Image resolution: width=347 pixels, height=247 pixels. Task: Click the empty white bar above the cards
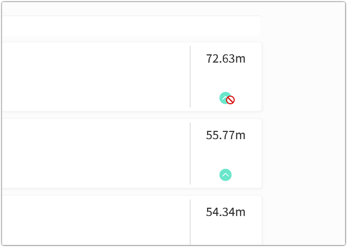pos(130,26)
